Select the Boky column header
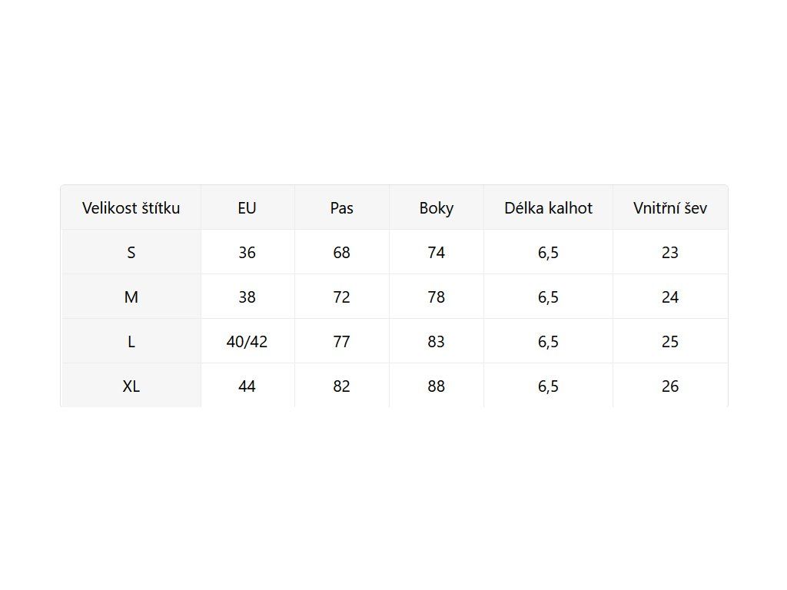This screenshot has width=787, height=590. 436,207
